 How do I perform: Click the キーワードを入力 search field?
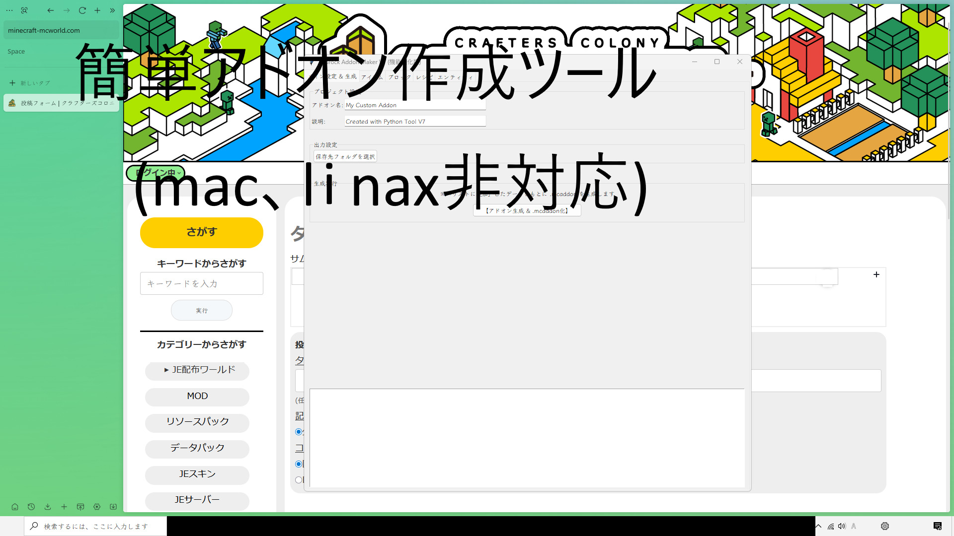(x=201, y=283)
